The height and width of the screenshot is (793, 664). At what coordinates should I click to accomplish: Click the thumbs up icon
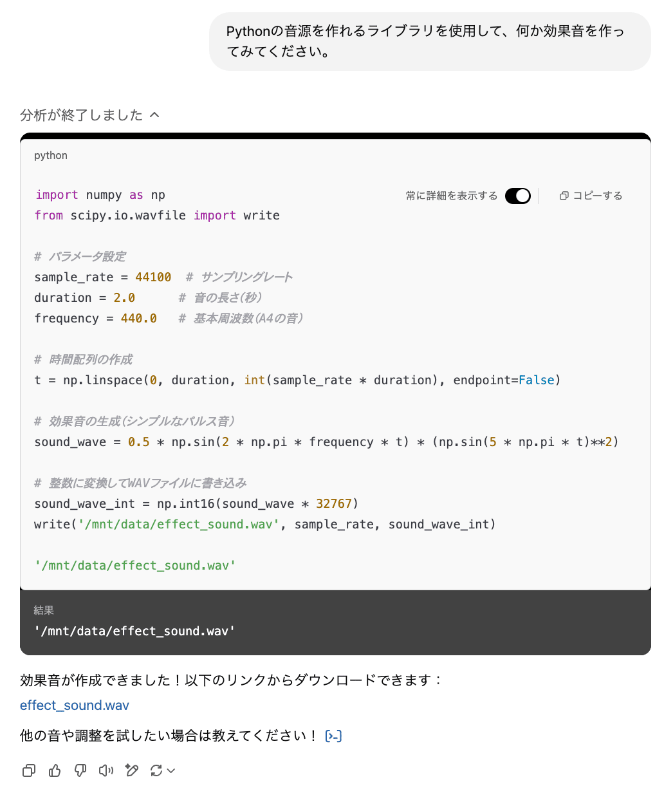(x=55, y=770)
